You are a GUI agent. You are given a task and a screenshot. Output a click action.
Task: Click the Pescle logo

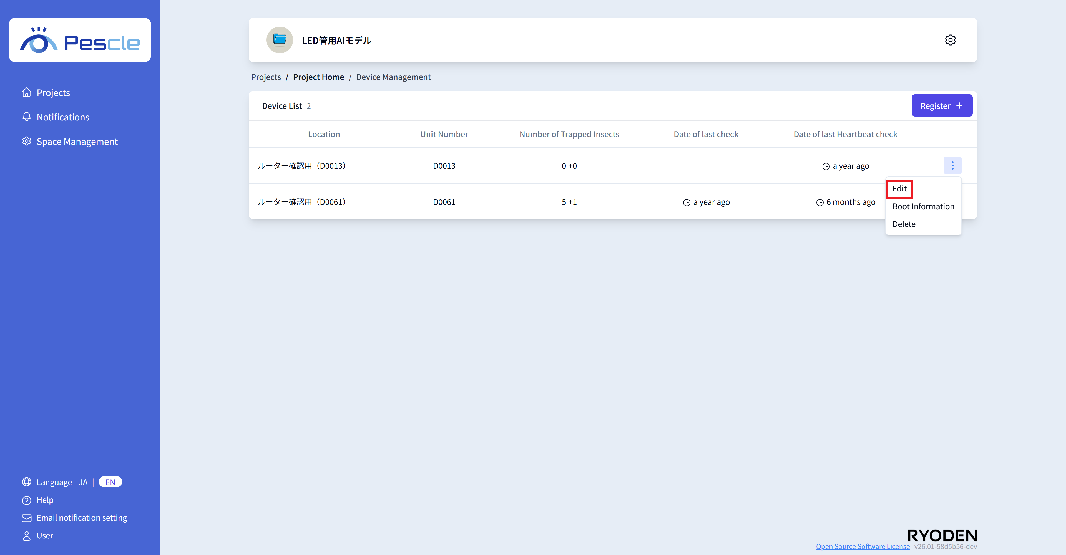coord(80,40)
